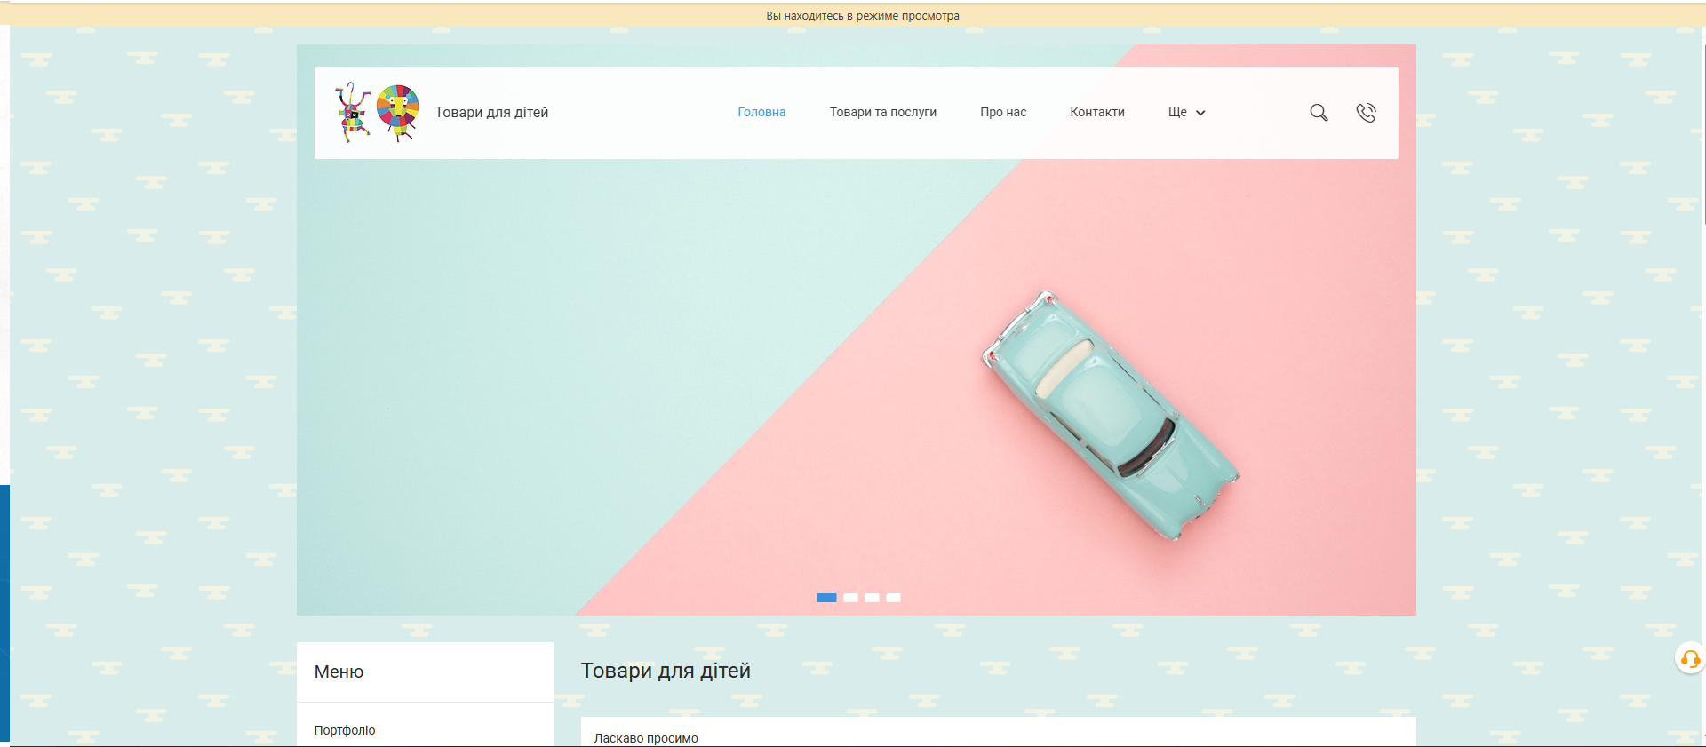1706x747 pixels.
Task: Open the orange headset support widget
Action: point(1689,659)
